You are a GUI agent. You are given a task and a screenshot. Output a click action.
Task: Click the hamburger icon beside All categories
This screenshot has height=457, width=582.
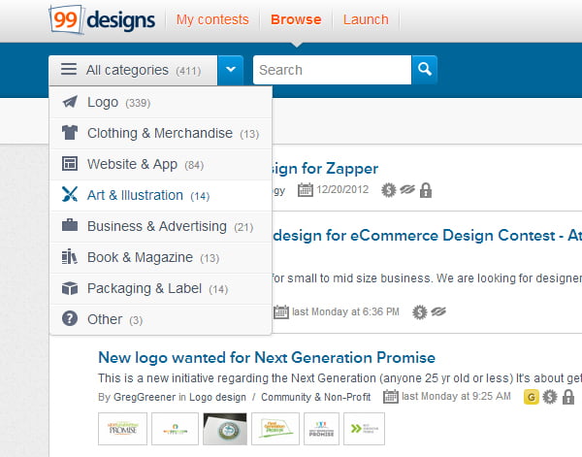click(x=69, y=70)
